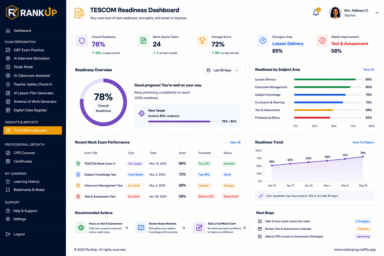Viewport: 384px width, 256px height.
Task: Click the Next Target bullseye icon
Action: pos(141,113)
